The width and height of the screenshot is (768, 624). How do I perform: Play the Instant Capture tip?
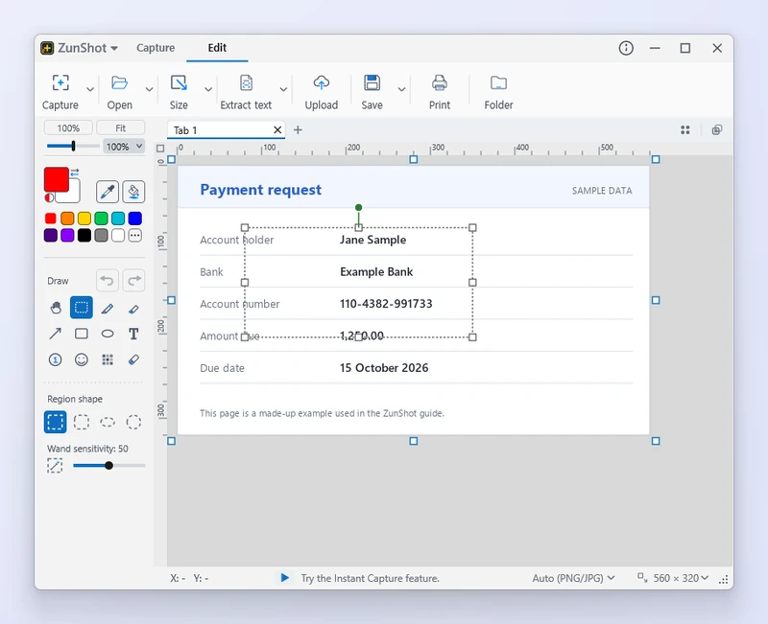tap(284, 578)
